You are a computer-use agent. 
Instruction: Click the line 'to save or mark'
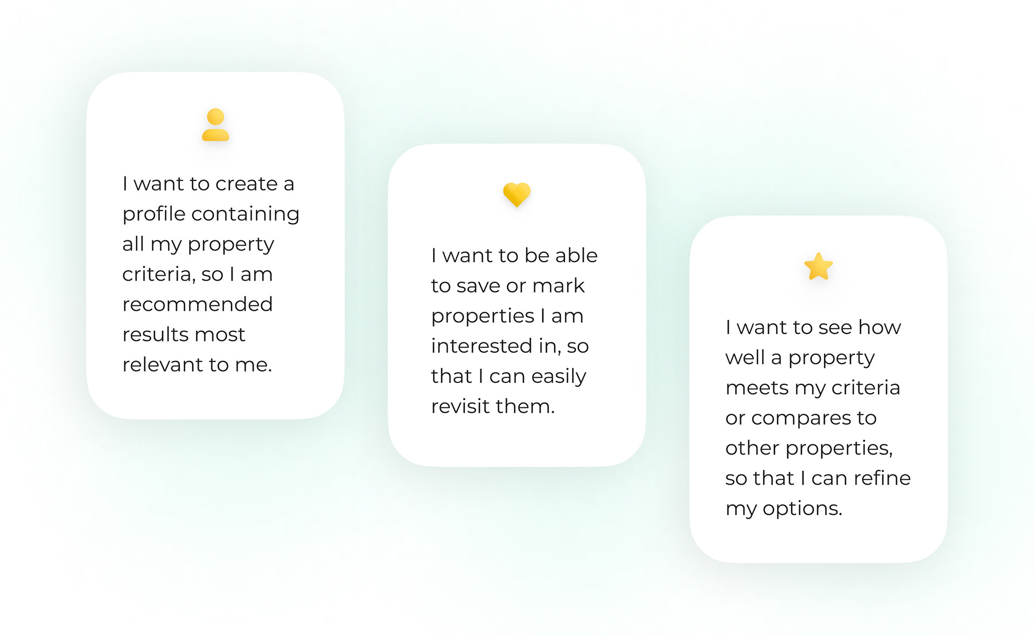508,285
